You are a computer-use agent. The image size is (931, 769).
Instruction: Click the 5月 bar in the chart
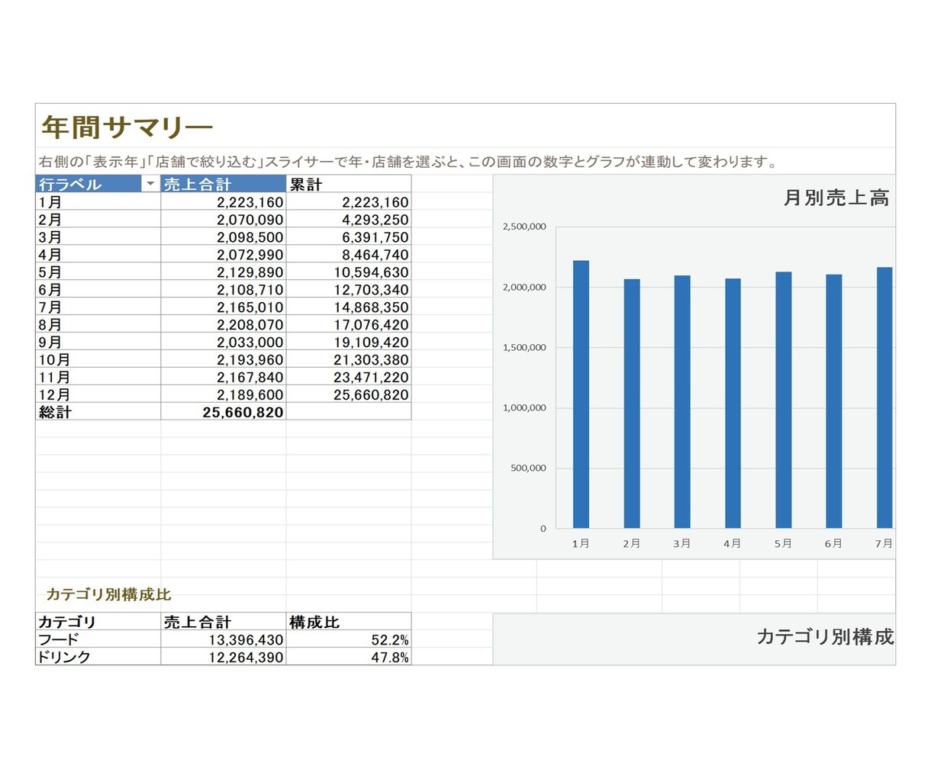(x=784, y=400)
